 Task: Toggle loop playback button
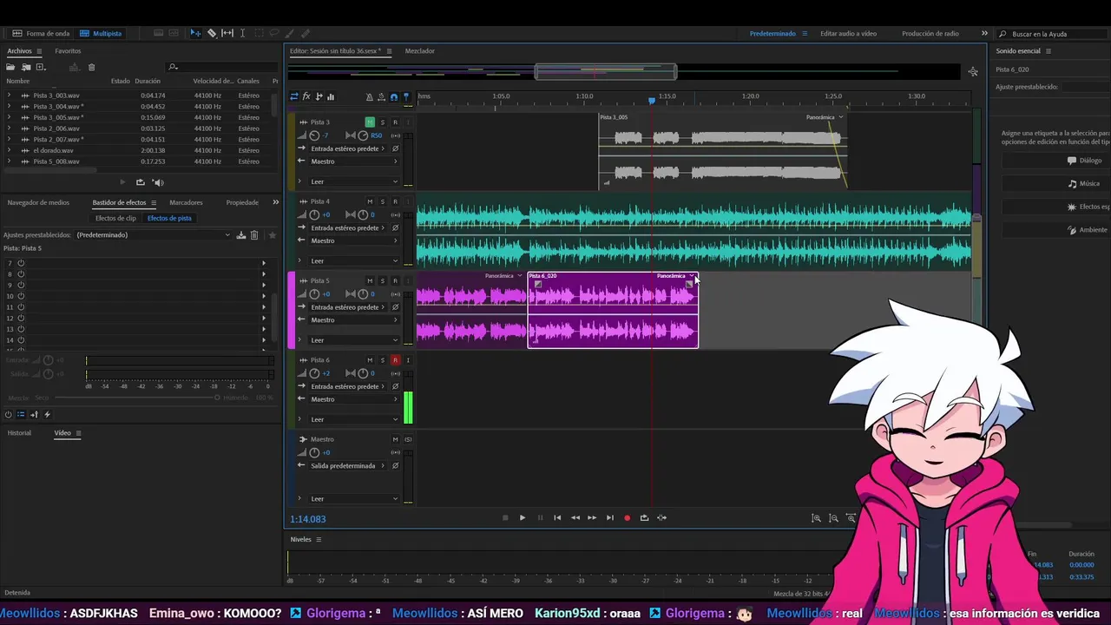pos(644,517)
